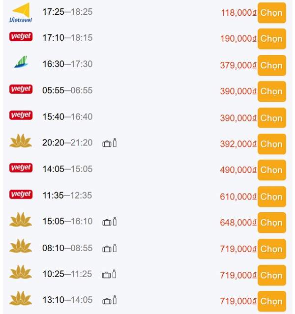Choose the 118,000đ Vietravel flight
The width and height of the screenshot is (295, 314).
click(272, 13)
